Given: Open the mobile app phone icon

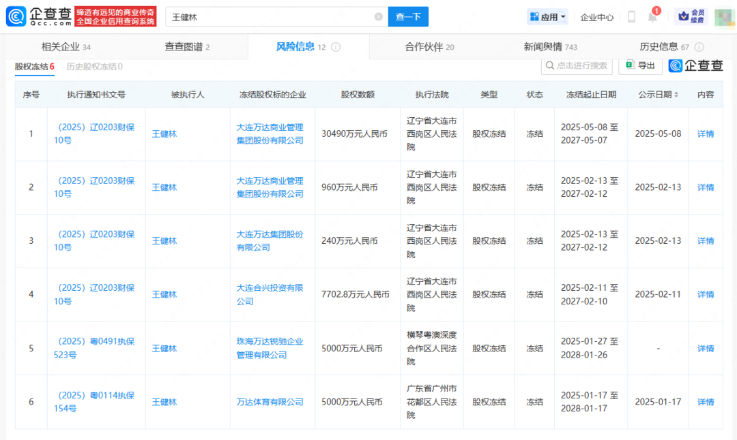Looking at the screenshot, I should pos(631,17).
